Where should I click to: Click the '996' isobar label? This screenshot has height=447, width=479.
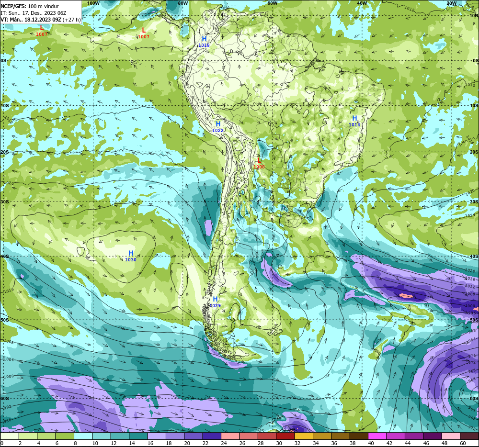[472, 313]
